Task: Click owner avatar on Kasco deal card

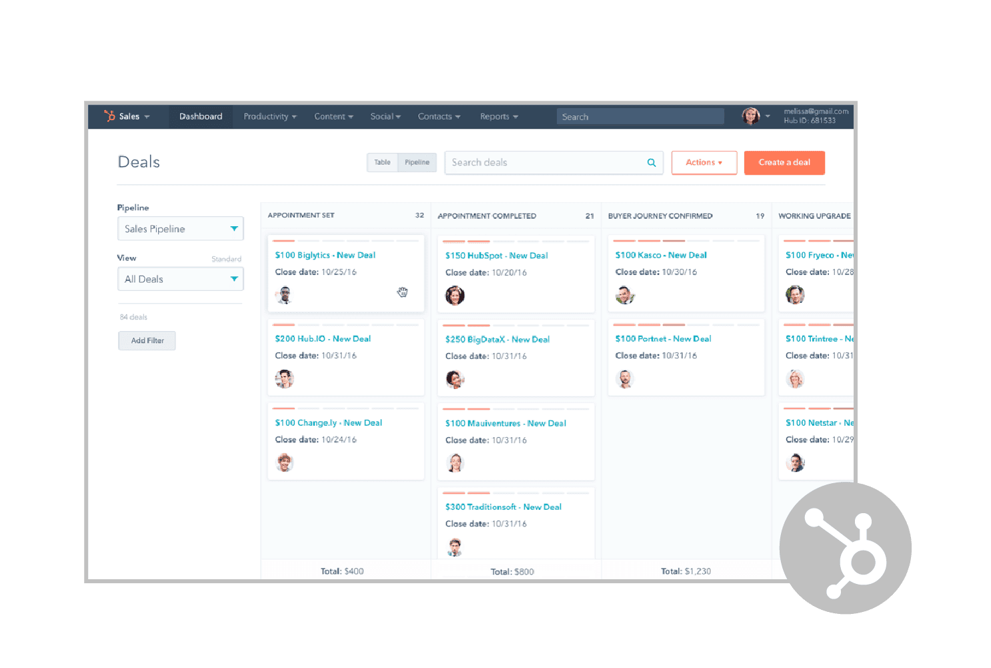Action: (625, 295)
